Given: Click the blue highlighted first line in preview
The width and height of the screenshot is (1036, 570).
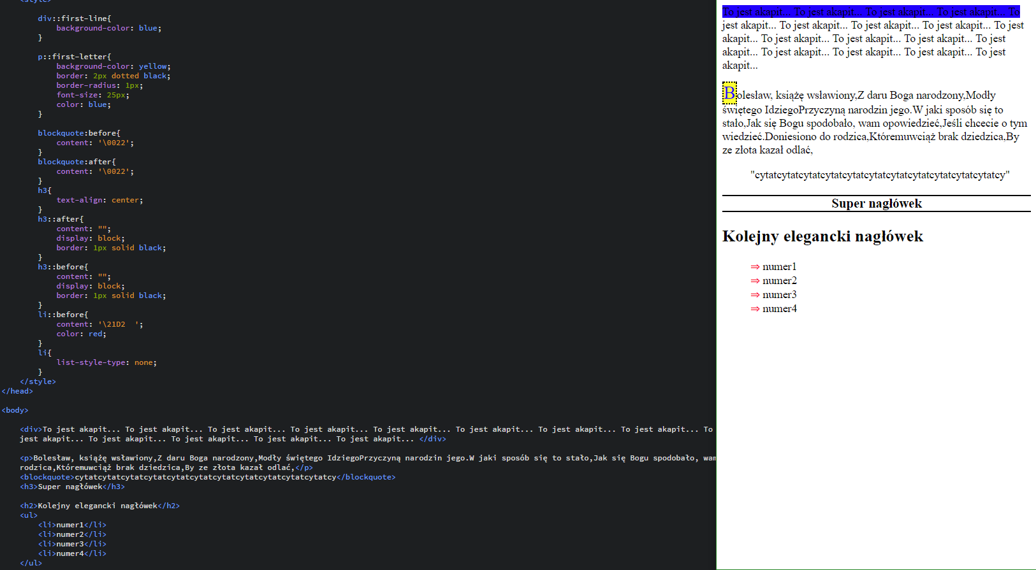Looking at the screenshot, I should 870,11.
